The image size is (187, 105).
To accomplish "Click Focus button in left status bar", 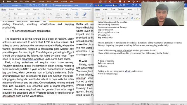I will pos(42,104).
